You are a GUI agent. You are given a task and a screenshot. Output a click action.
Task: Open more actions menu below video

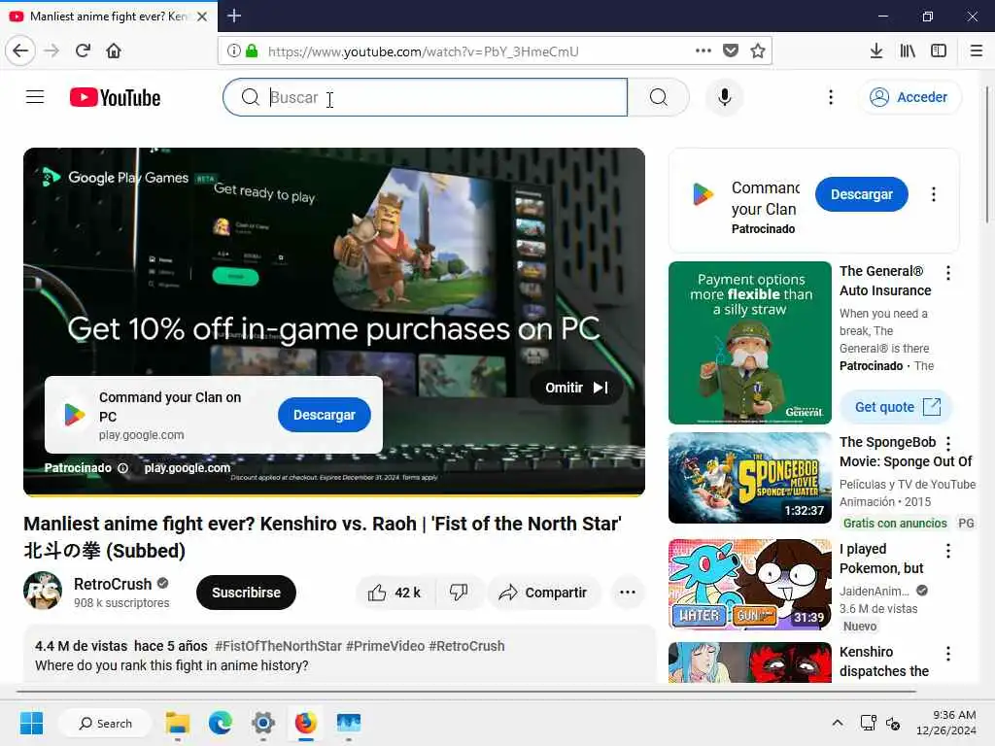[x=628, y=593]
